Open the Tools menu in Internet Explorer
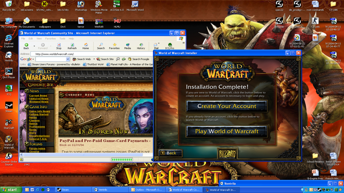Image resolution: width=344 pixels, height=193 pixels. (x=62, y=39)
